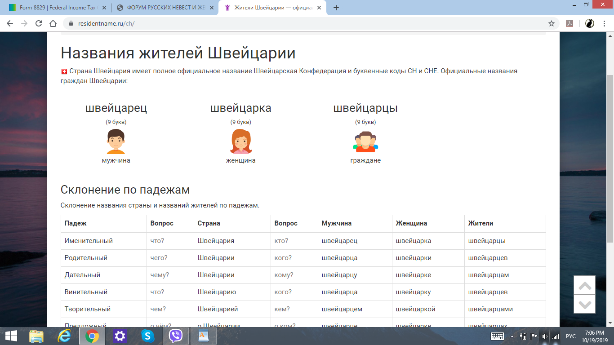Viewport: 614px width, 345px height.
Task: Open the volume speaker control in tray
Action: pyautogui.click(x=545, y=336)
